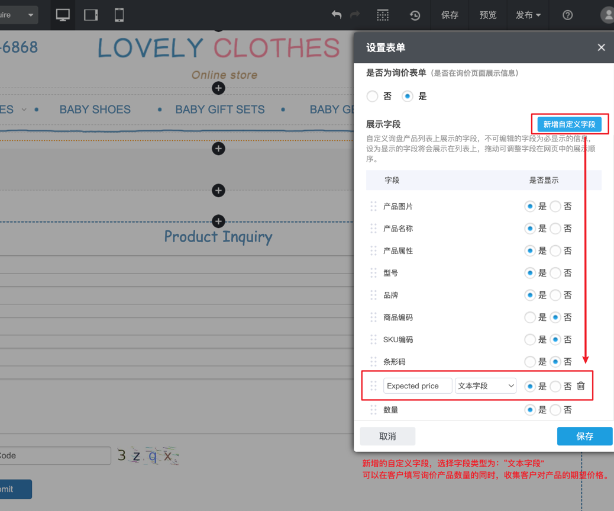This screenshot has width=614, height=511.
Task: Open BABY SHOES navigation menu item
Action: [95, 110]
